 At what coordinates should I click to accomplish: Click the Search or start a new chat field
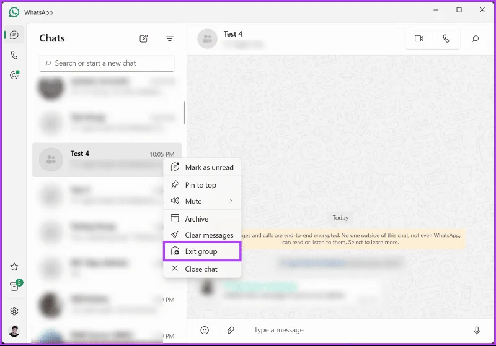pyautogui.click(x=107, y=63)
